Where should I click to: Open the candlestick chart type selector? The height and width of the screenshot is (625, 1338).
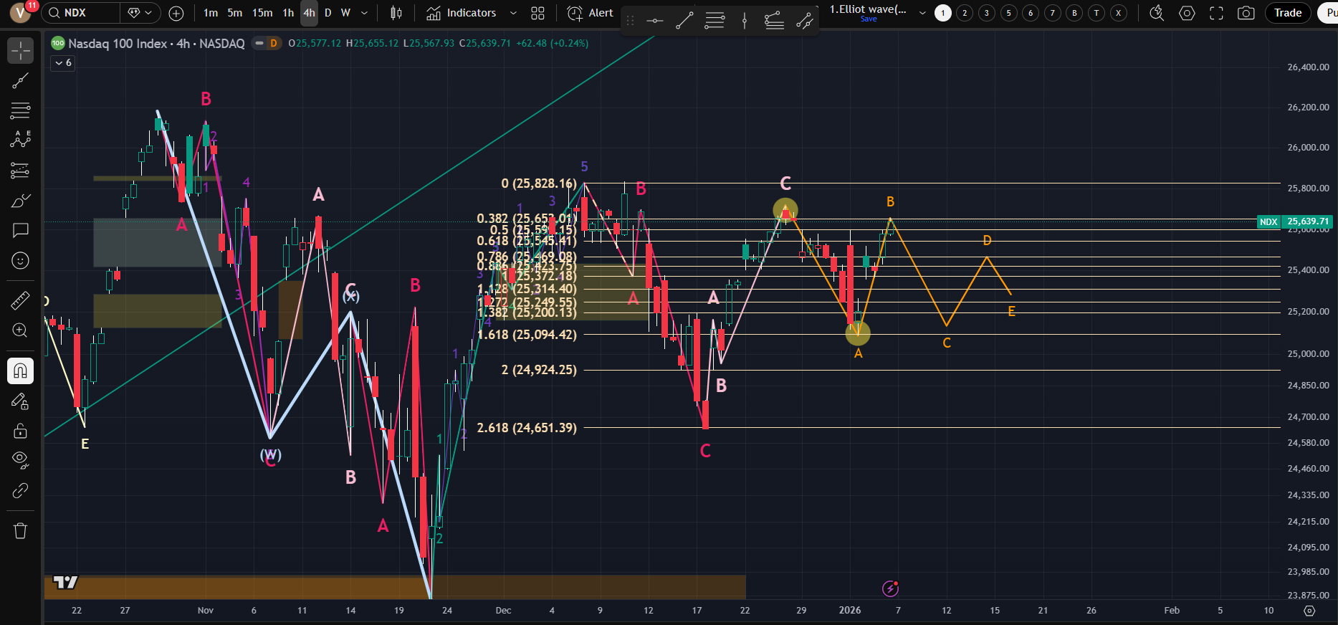pyautogui.click(x=396, y=13)
